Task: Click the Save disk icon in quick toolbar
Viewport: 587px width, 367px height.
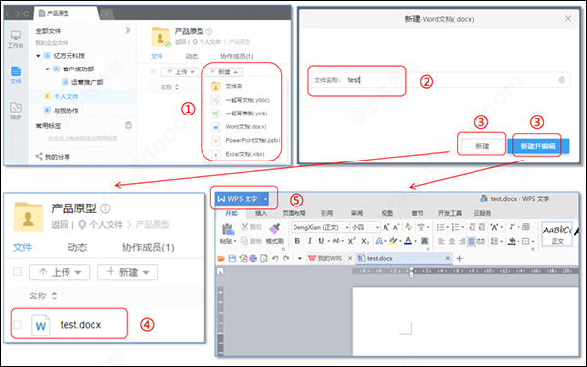Action: [x=232, y=258]
